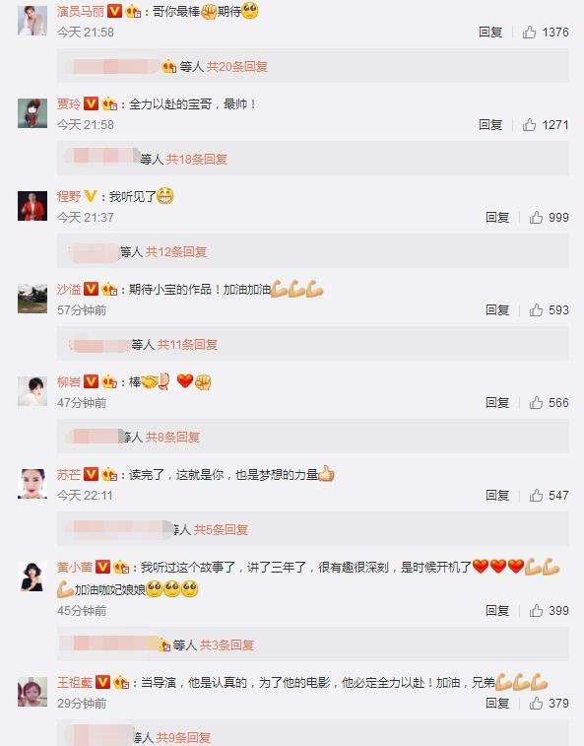
Task: Click 柳岩's profile avatar
Action: 32,391
